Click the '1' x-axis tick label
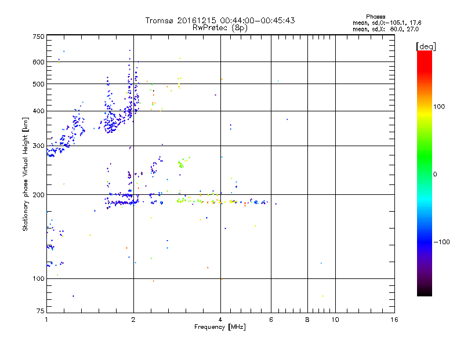This screenshot has height=348, width=464. click(x=46, y=320)
